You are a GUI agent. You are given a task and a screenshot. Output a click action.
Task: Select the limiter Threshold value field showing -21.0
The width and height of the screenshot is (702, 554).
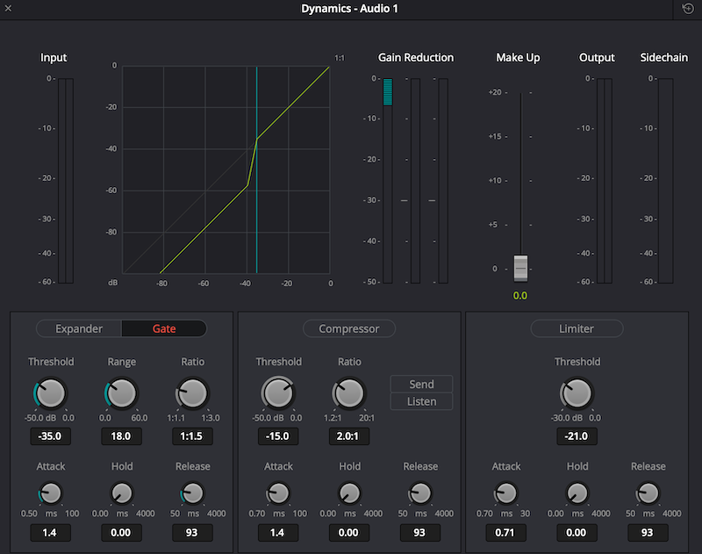click(x=577, y=436)
